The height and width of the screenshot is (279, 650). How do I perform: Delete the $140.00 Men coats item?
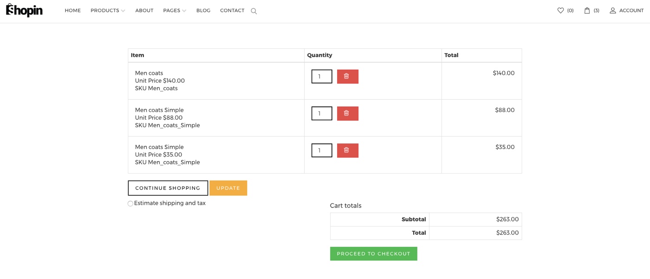[x=347, y=77]
